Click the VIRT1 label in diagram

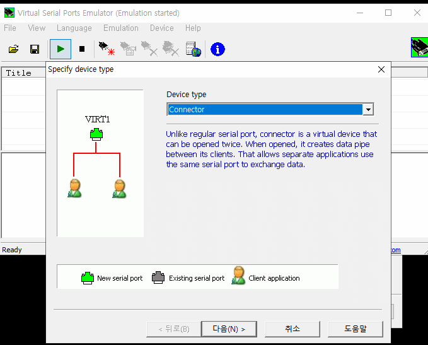pyautogui.click(x=98, y=119)
